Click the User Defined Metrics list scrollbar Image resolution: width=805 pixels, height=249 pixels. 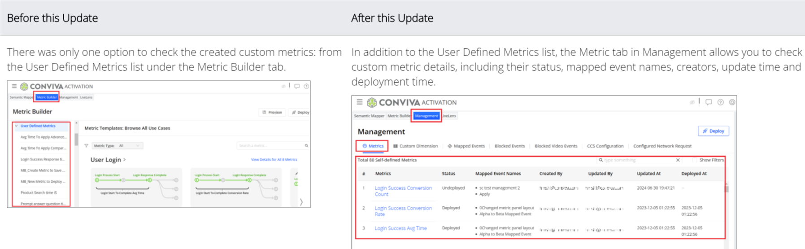[76, 140]
